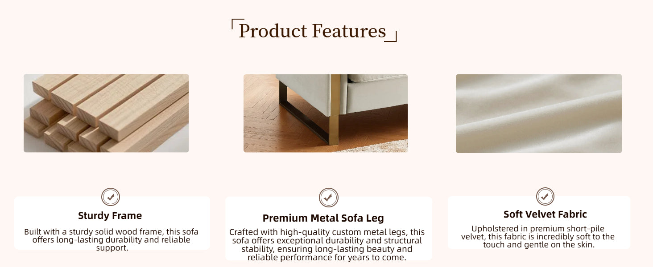Click the bottom-right corner bracket after Features
This screenshot has height=267, width=653.
point(392,37)
